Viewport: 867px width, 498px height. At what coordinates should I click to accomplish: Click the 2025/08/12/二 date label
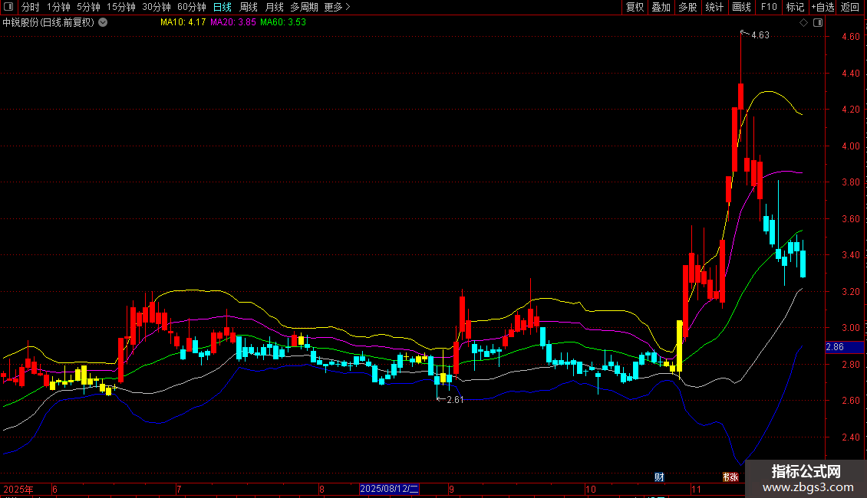[x=389, y=489]
